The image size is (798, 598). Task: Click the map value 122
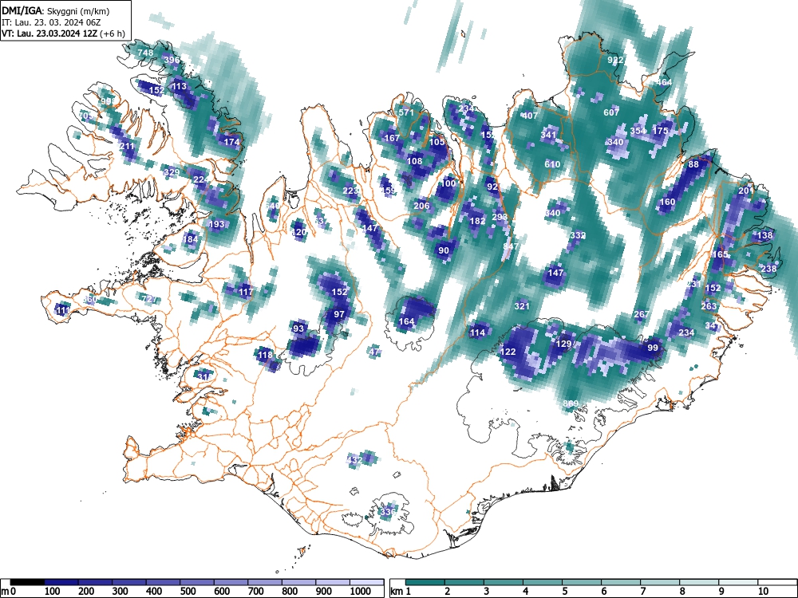508,352
